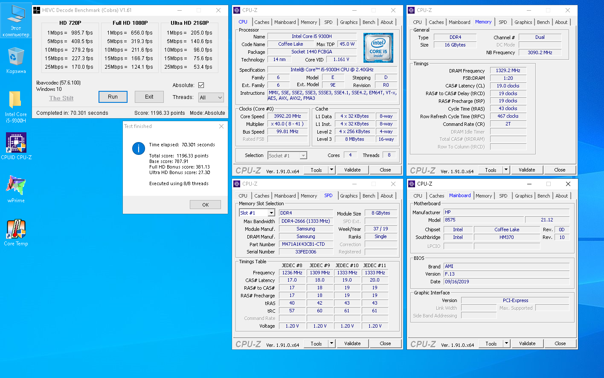Launch the CPUID CPU-Z desktop shortcut
The width and height of the screenshot is (604, 378).
[16, 146]
